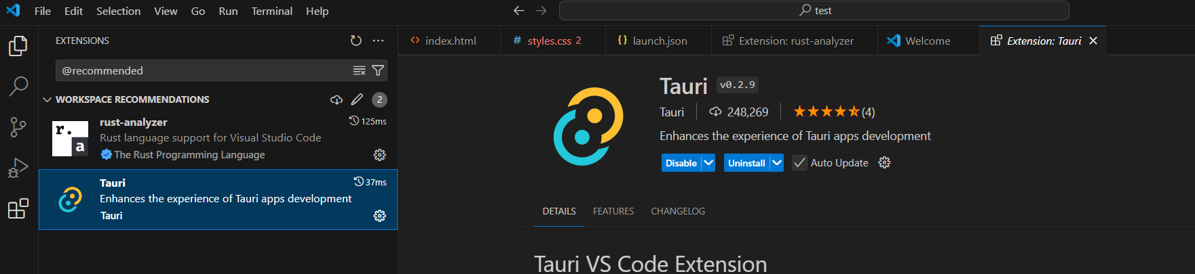Clear the extensions search results
This screenshot has width=1195, height=274.
point(359,70)
